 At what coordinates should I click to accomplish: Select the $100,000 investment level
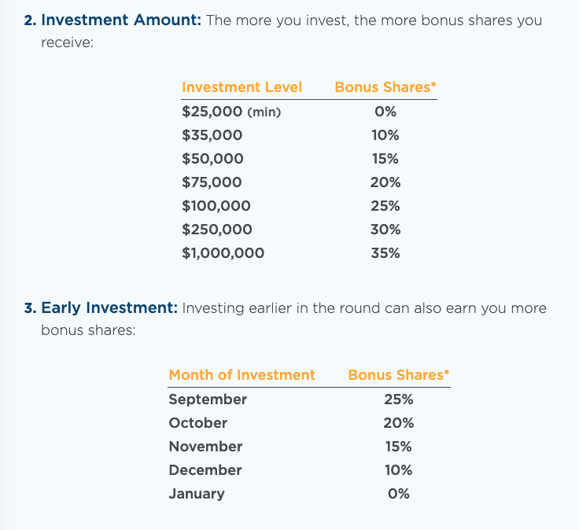(x=216, y=206)
